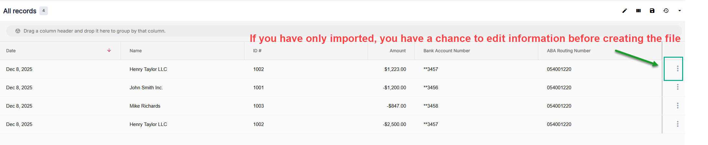
Task: Click the records count badge showing 4
Action: tap(44, 11)
